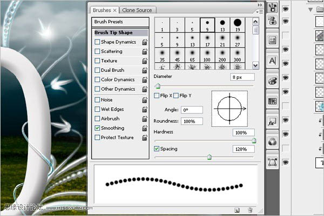The height and width of the screenshot is (216, 324).
Task: Click the create new brush icon
Action: click(237, 211)
